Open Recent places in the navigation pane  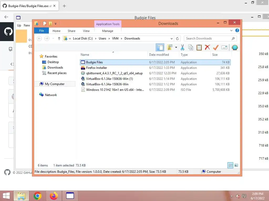57,73
